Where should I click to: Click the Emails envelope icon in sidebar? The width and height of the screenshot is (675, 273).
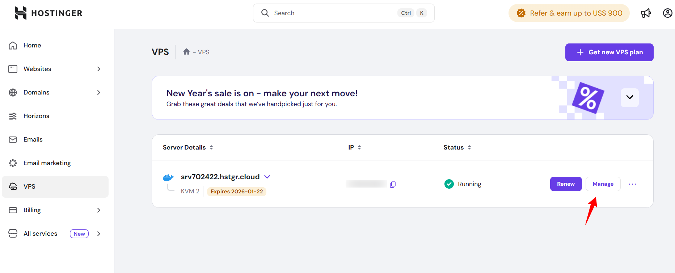(x=13, y=139)
